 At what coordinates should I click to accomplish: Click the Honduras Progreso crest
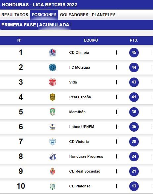(x=53, y=156)
